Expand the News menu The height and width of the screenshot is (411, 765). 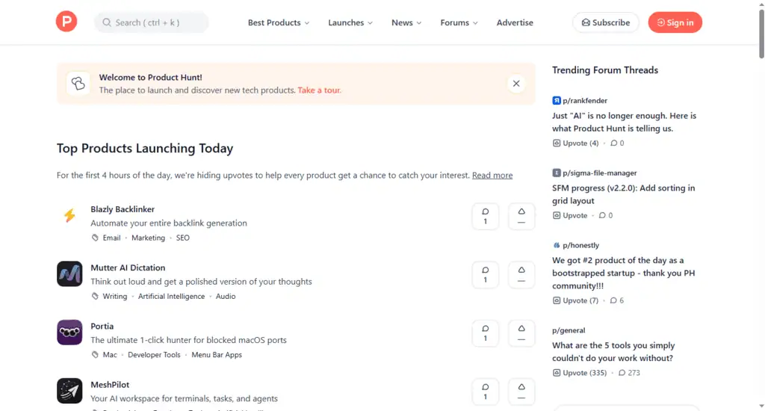[x=406, y=22]
